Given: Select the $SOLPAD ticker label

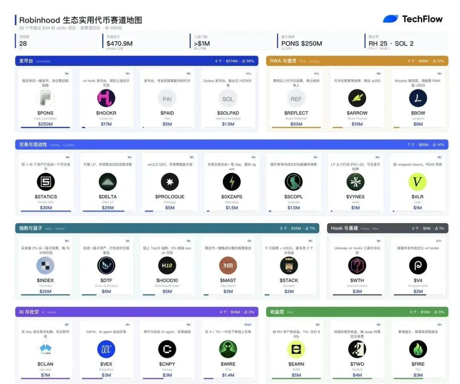Looking at the screenshot, I should (228, 113).
